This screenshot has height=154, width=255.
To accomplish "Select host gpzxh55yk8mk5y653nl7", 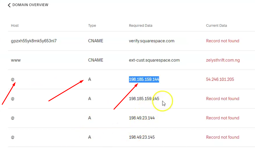I will [x=34, y=41].
